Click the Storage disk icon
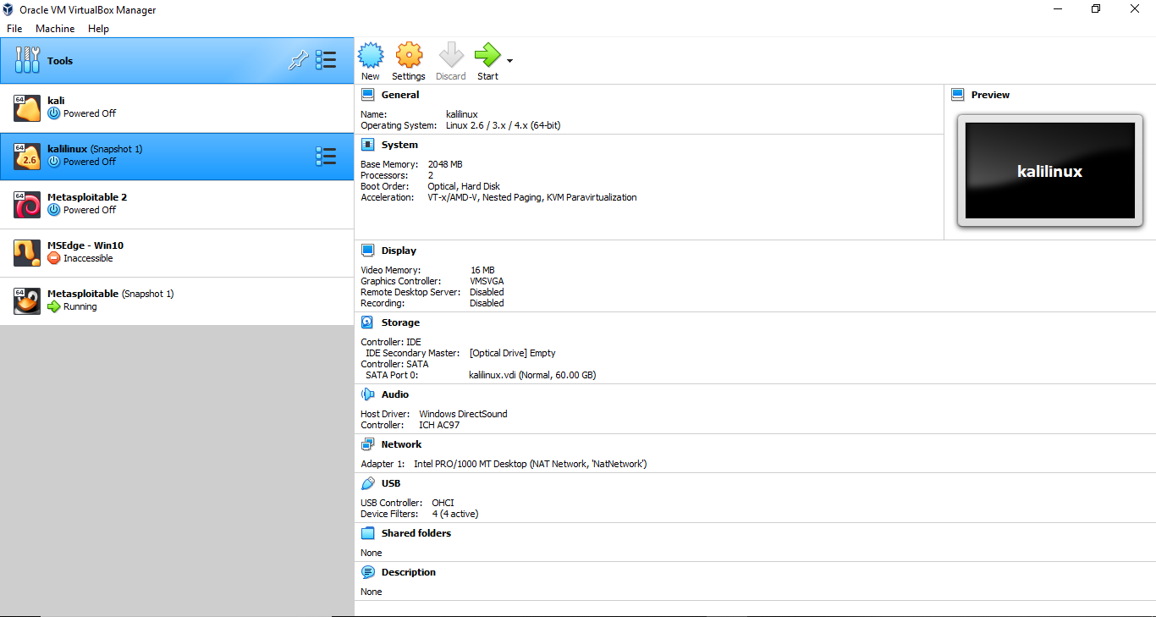This screenshot has width=1156, height=617. point(368,322)
